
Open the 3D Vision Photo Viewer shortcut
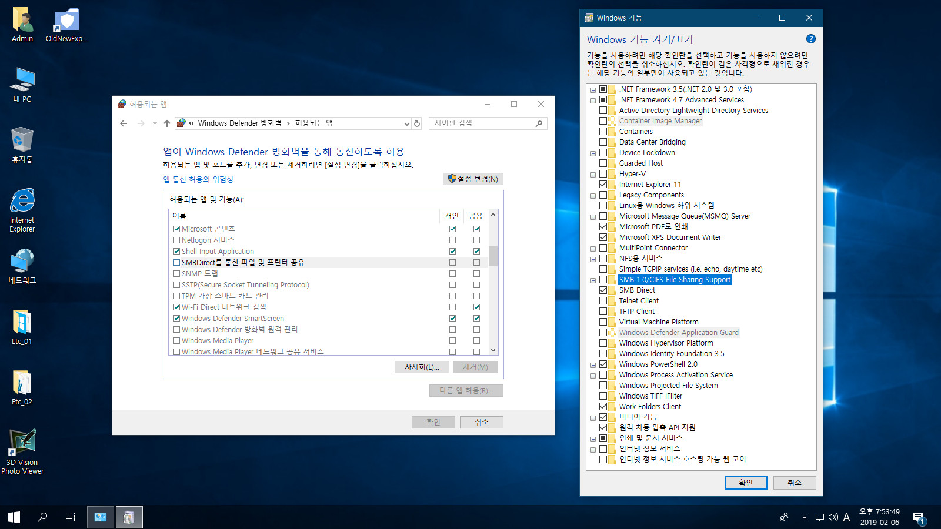coord(22,451)
